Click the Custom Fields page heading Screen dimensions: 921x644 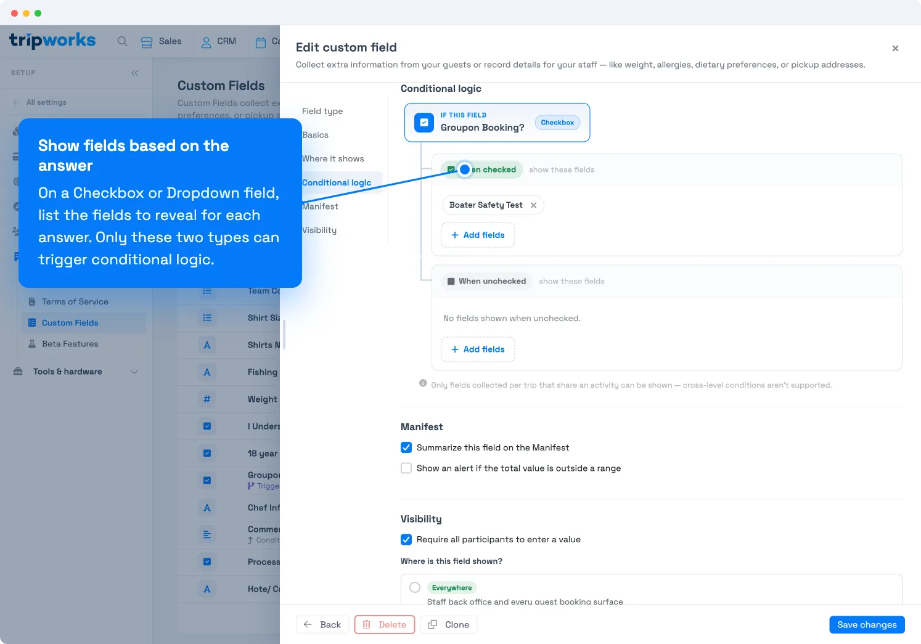click(x=221, y=86)
